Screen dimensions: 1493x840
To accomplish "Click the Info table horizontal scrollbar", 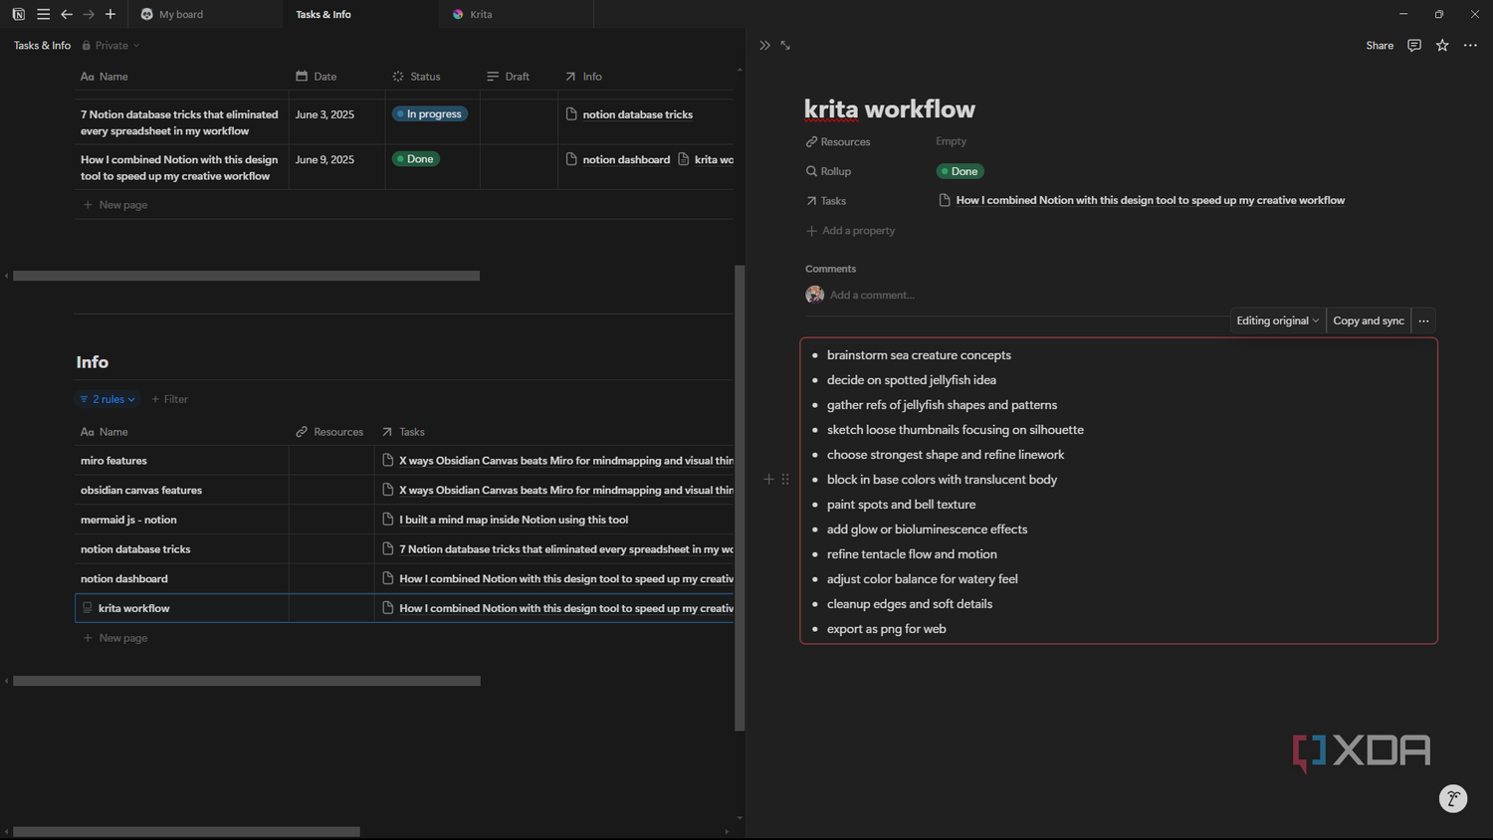I will [x=247, y=681].
